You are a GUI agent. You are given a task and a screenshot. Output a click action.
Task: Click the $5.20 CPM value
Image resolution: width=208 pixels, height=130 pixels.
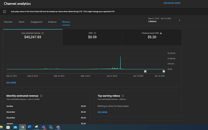(x=152, y=37)
